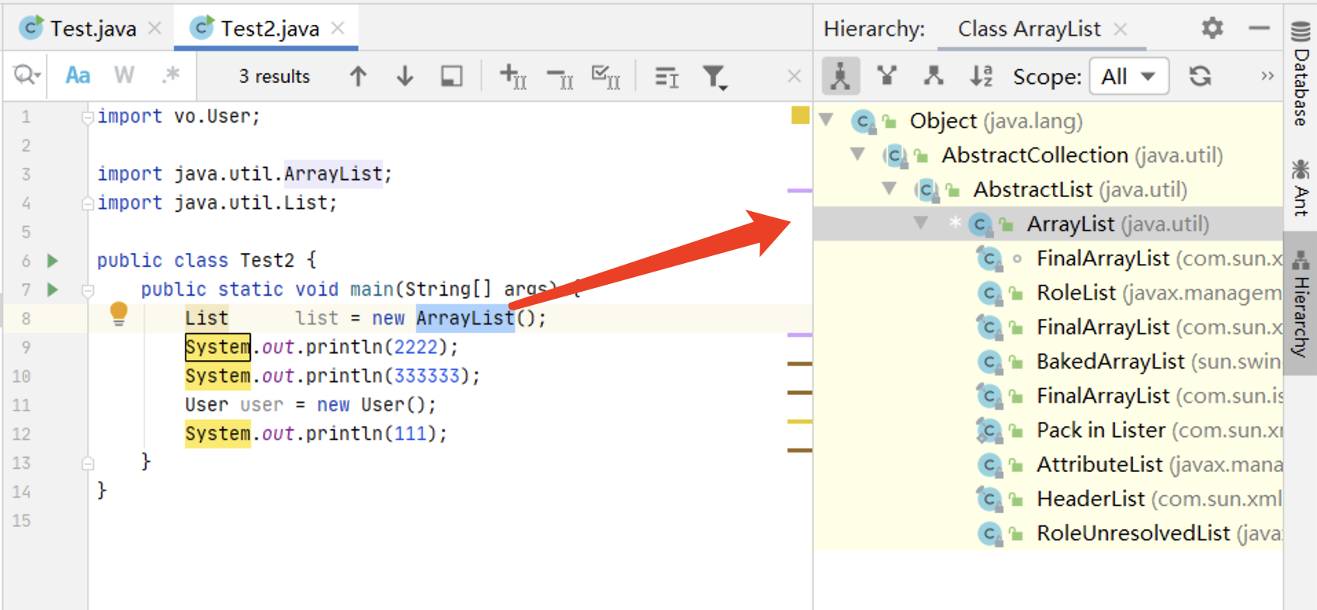Close the editor search bar
Viewport: 1317px width, 610px height.
(x=794, y=76)
